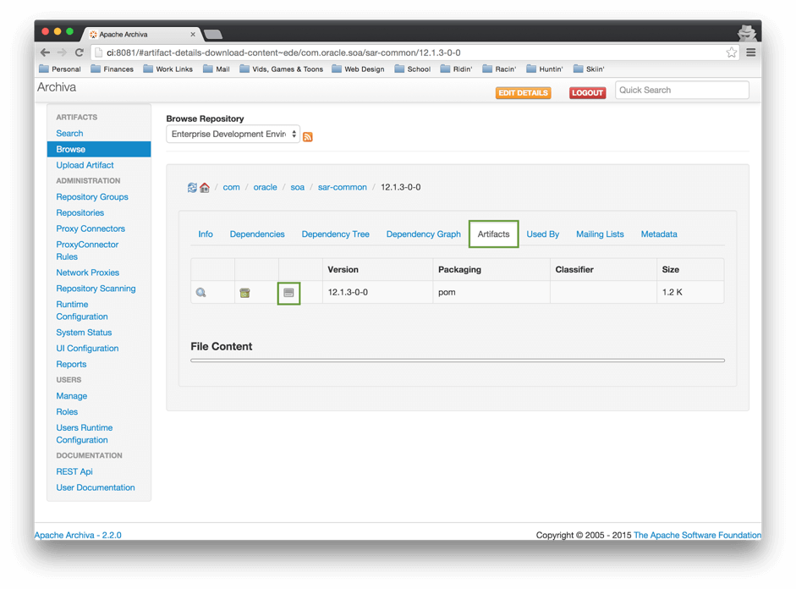The height and width of the screenshot is (589, 796).
Task: Open Skiin' bookmarks folder
Action: (x=589, y=69)
